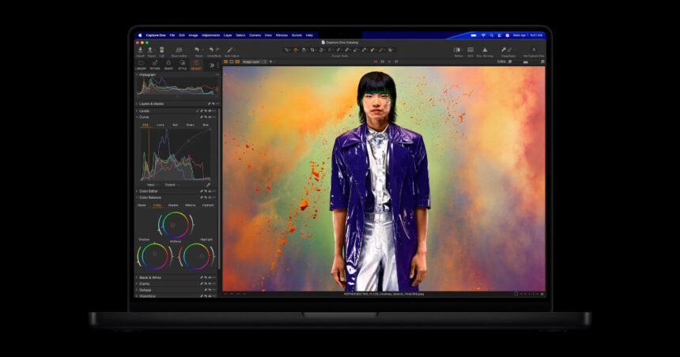680x357 pixels.
Task: Open the Apple menu
Action: coord(140,35)
